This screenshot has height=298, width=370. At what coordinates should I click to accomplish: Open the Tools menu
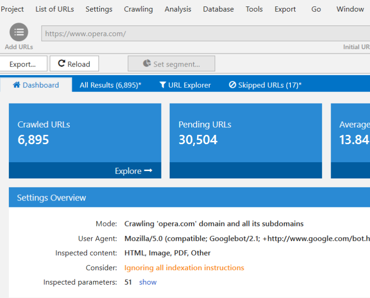pos(254,9)
